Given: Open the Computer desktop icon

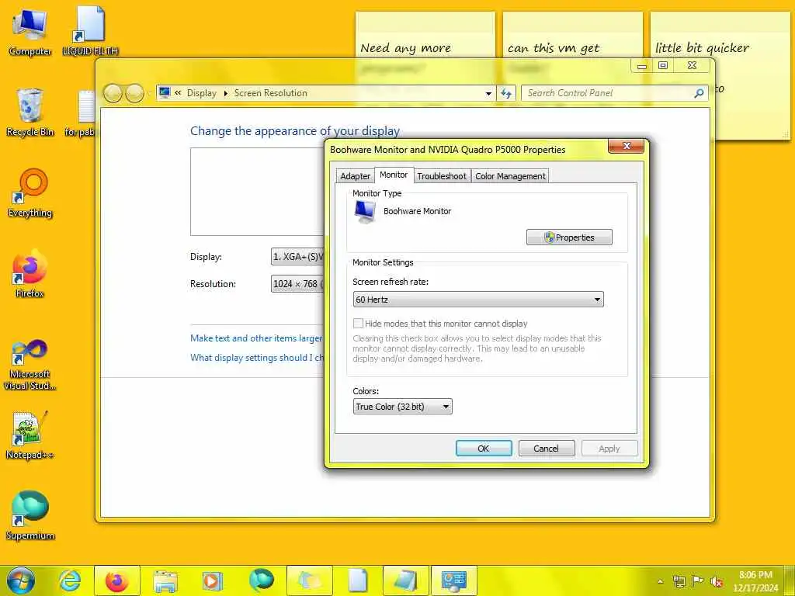Looking at the screenshot, I should point(30,33).
